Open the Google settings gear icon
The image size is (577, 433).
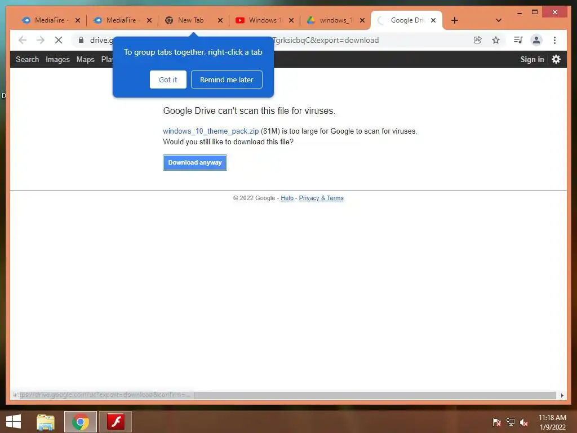tap(556, 59)
